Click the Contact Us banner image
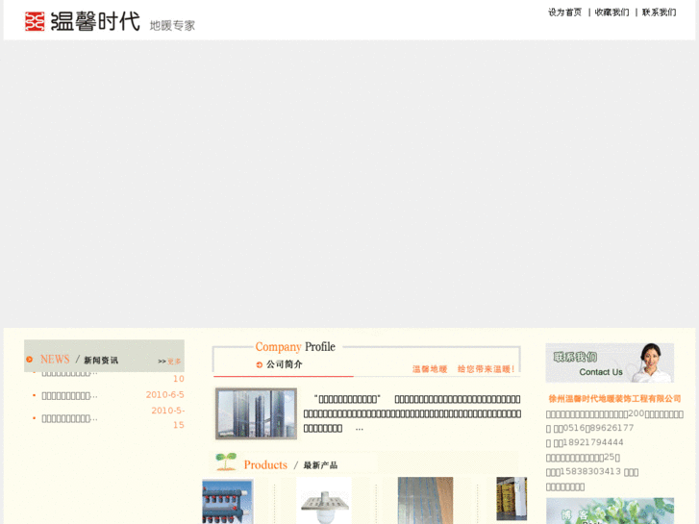This screenshot has width=699, height=524. coord(610,362)
